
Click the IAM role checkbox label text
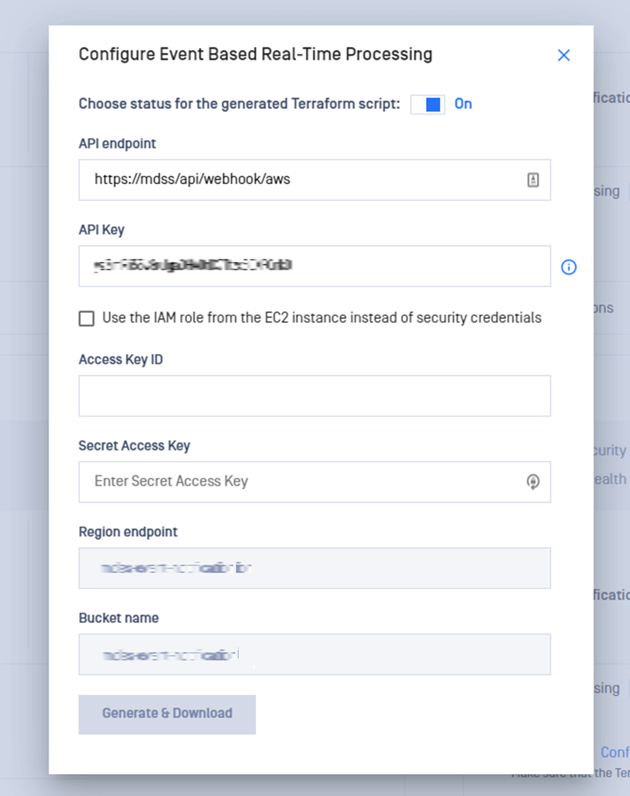[x=322, y=318]
